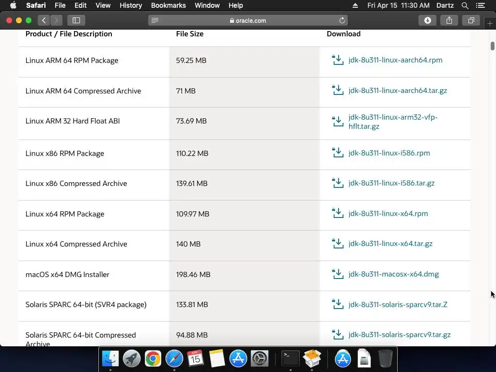Open Calendar from the Dock
Image resolution: width=496 pixels, height=372 pixels.
(195, 358)
